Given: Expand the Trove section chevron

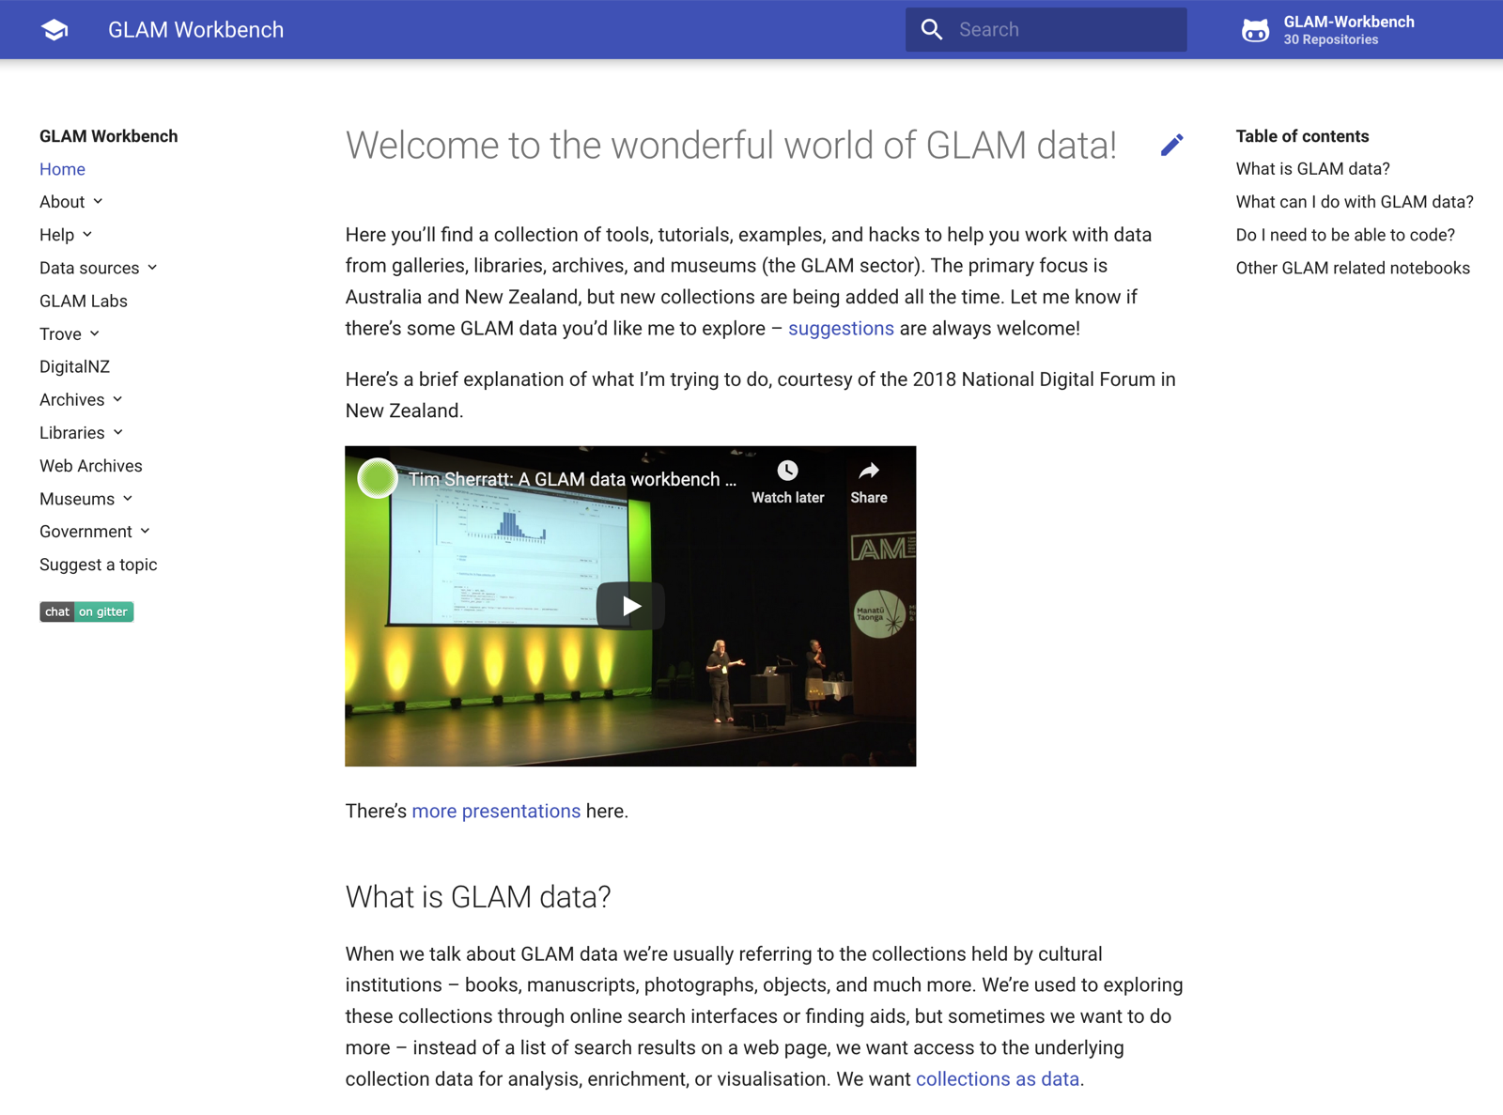Looking at the screenshot, I should click(x=95, y=333).
